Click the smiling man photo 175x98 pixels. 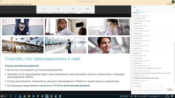click(109, 45)
